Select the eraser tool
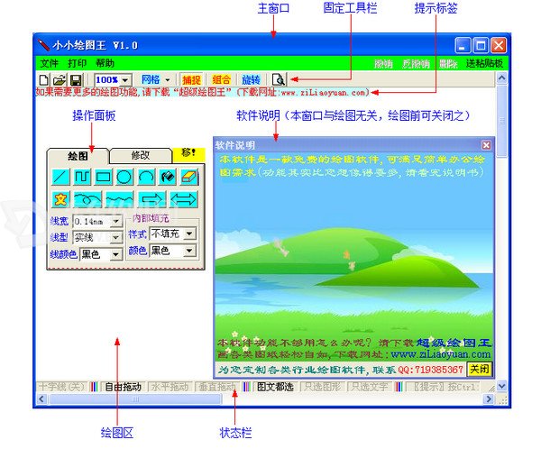541x449 pixels. pos(189,177)
